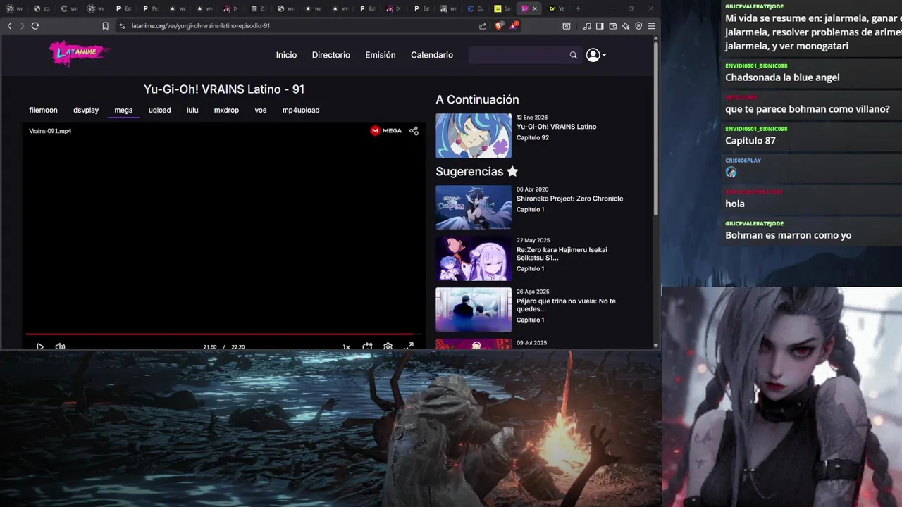
Task: Open video player settings gear
Action: click(388, 346)
